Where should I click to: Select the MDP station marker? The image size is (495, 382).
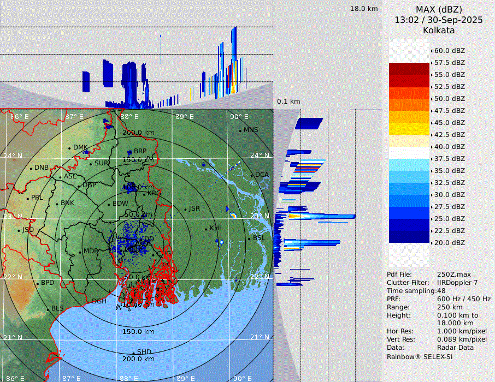(x=80, y=252)
